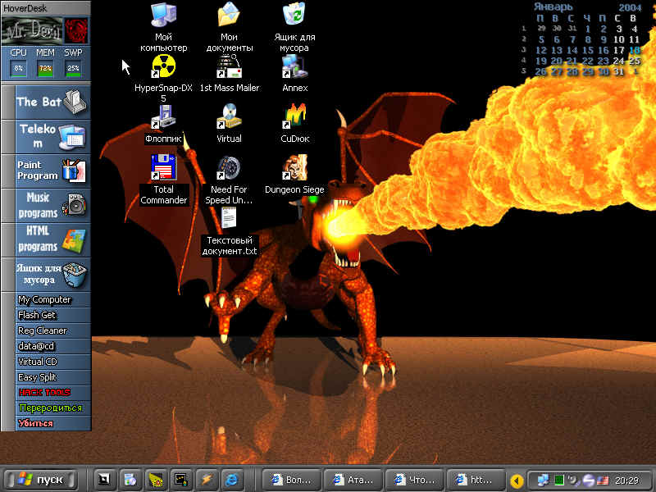656x492 pixels.
Task: Open the Ящик для мусора desktop icon
Action: pos(294,27)
